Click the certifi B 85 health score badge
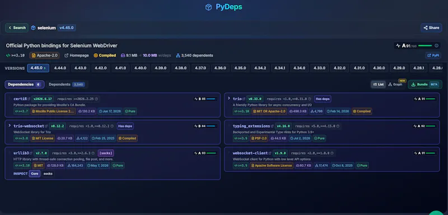Viewport: 448px width, 215px height. coord(205,99)
